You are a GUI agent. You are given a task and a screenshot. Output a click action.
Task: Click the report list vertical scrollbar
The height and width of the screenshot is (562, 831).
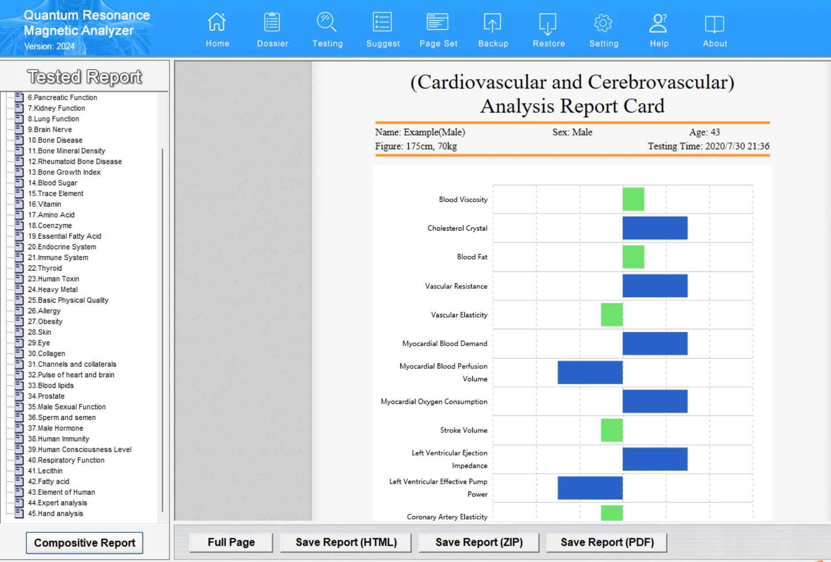point(162,329)
